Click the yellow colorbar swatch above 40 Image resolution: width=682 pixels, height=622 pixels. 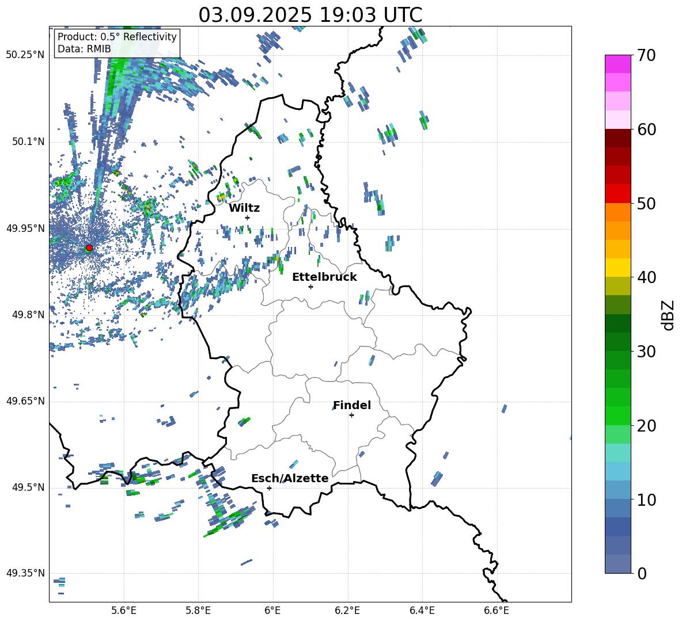[617, 268]
